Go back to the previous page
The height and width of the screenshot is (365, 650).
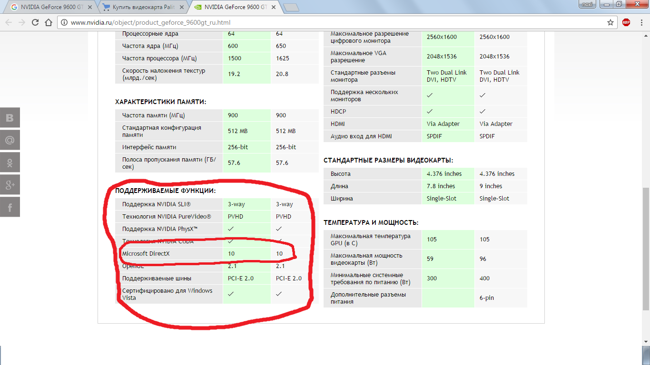tap(9, 22)
